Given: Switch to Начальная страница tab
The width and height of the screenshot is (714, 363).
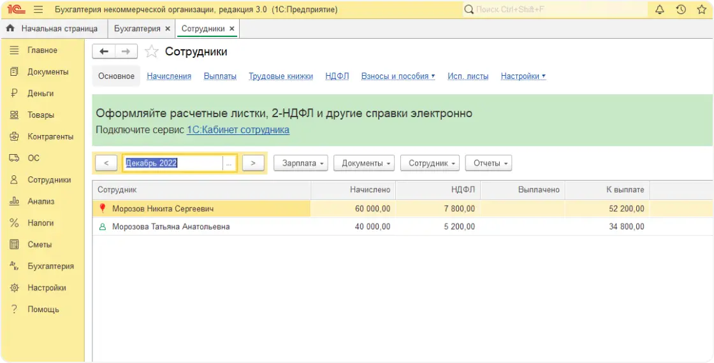Looking at the screenshot, I should point(54,29).
